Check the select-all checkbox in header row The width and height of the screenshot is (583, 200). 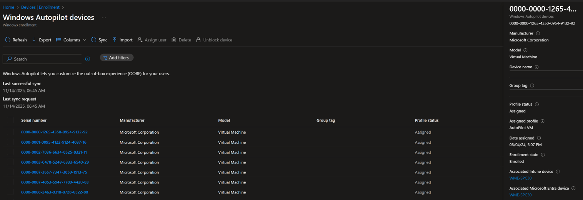pos(10,120)
